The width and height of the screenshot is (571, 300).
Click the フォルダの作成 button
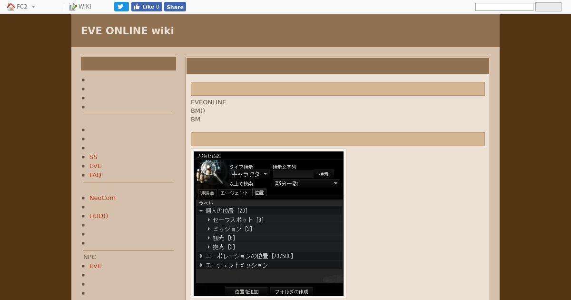click(291, 291)
